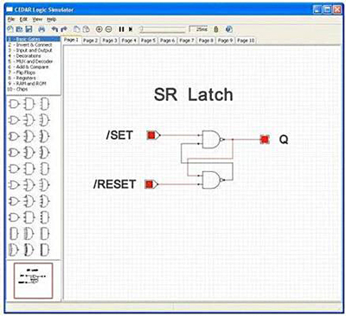Click the Help globe toolbar icon
Viewport: 346px width, 316px height.
pos(229,29)
